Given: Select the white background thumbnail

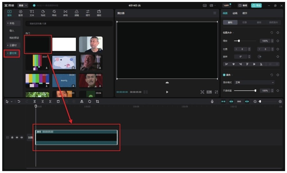Looking at the screenshot, I should pyautogui.click(x=64, y=44).
